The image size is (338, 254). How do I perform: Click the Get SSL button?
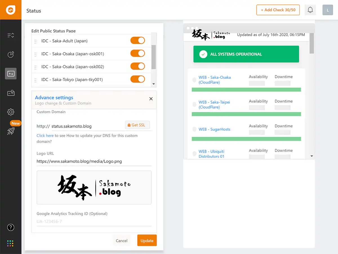pos(137,125)
